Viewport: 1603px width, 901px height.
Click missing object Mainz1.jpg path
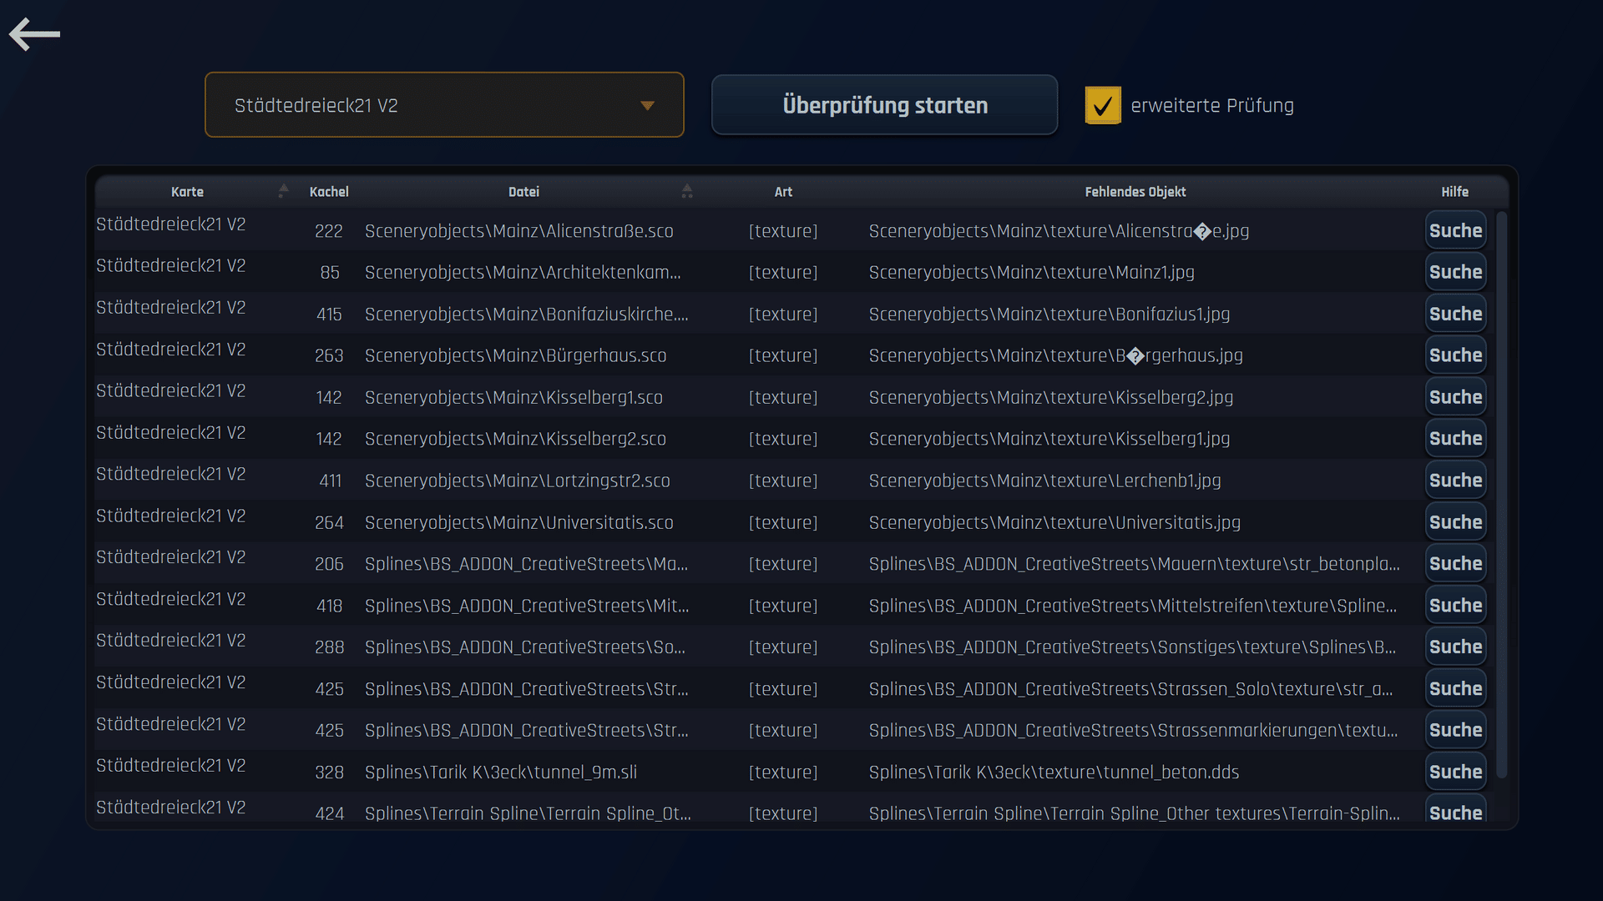tap(1031, 272)
